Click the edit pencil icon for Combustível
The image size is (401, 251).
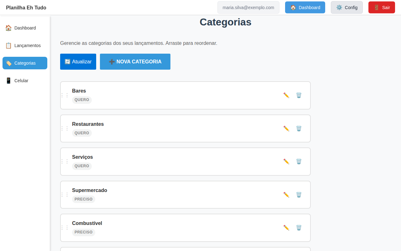[x=286, y=227]
